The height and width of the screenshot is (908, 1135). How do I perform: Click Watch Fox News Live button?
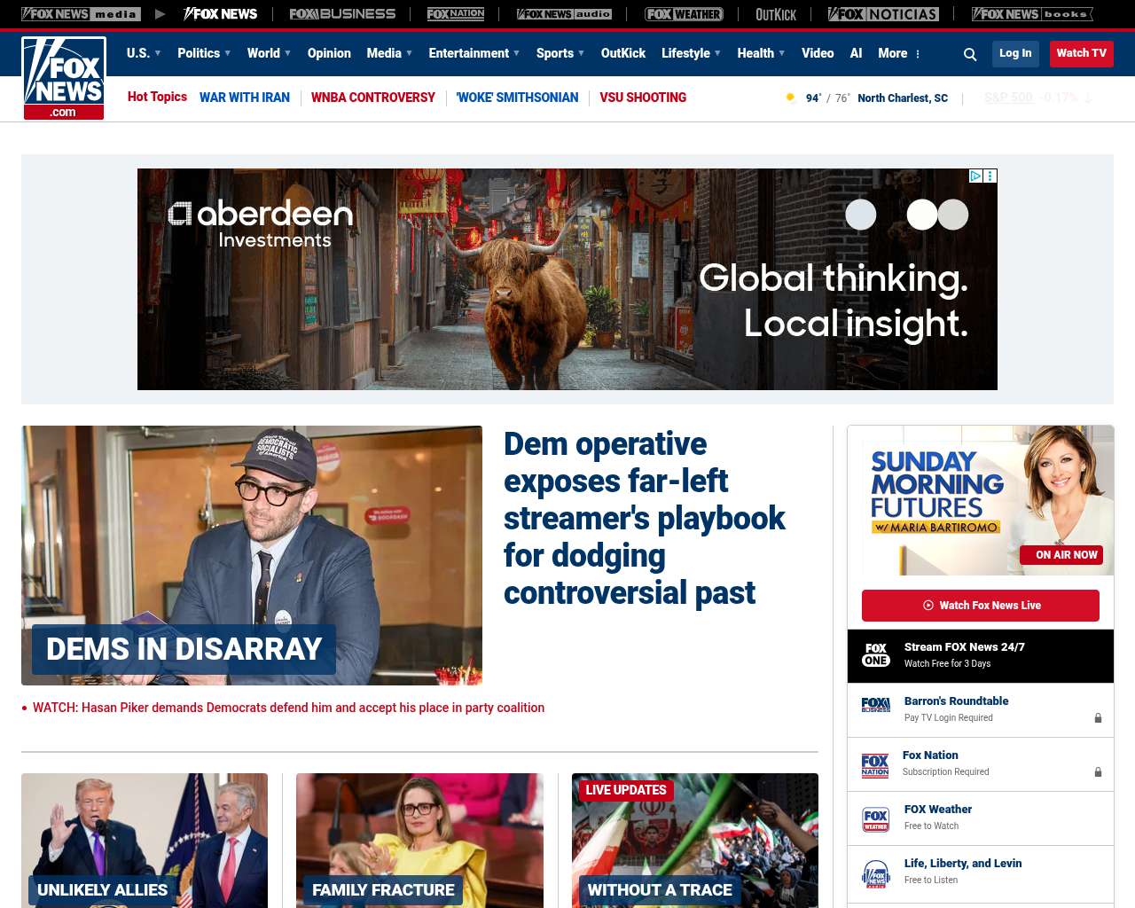click(981, 606)
